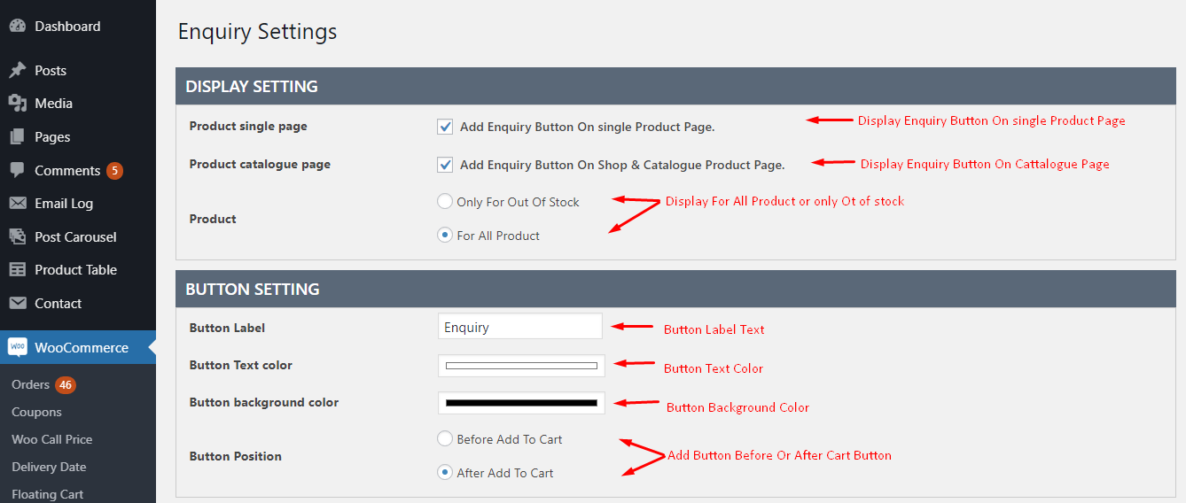Open Media via its sidebar icon
Screen dimensions: 1186x503
18,104
